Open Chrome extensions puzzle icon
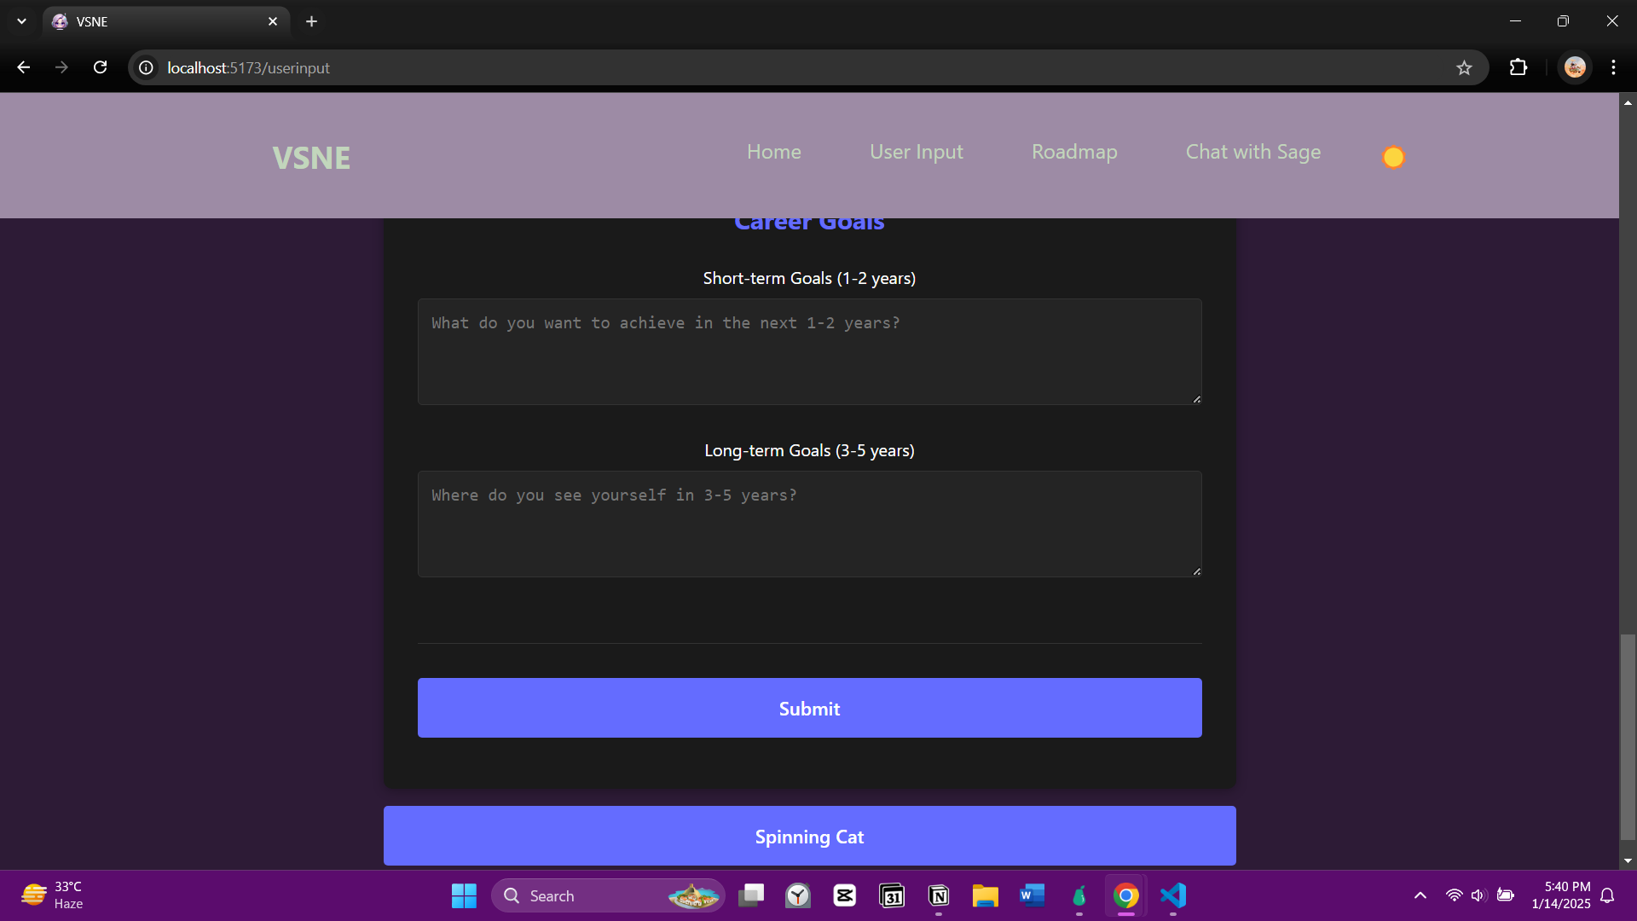 click(x=1518, y=67)
